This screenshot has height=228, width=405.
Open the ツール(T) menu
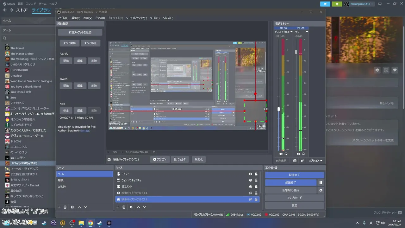point(155,18)
